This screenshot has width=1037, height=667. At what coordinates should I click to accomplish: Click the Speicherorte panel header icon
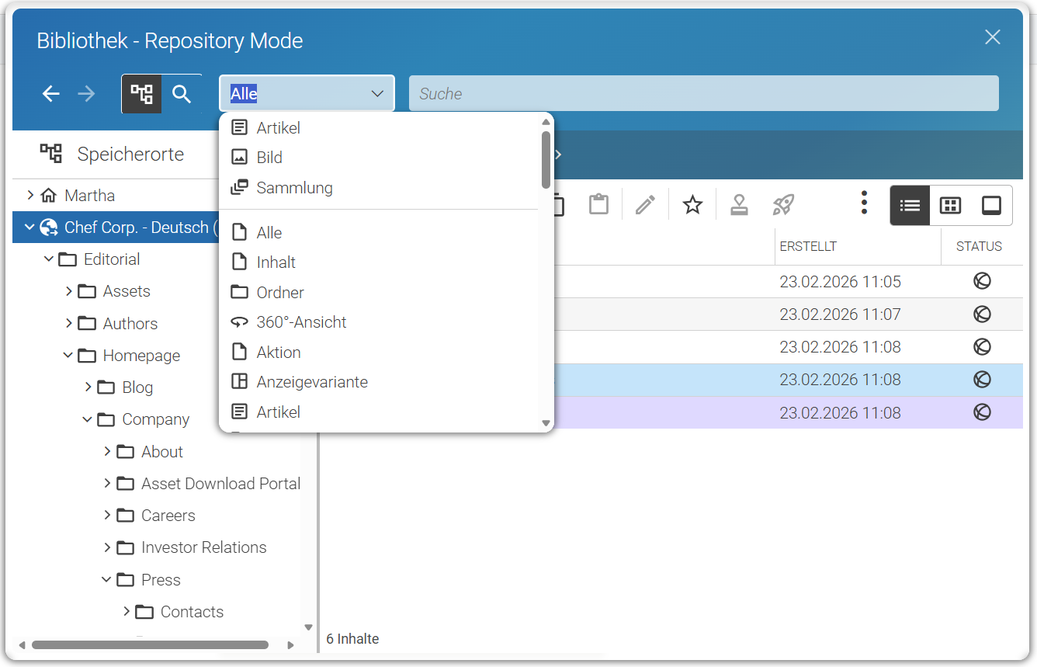(x=51, y=154)
